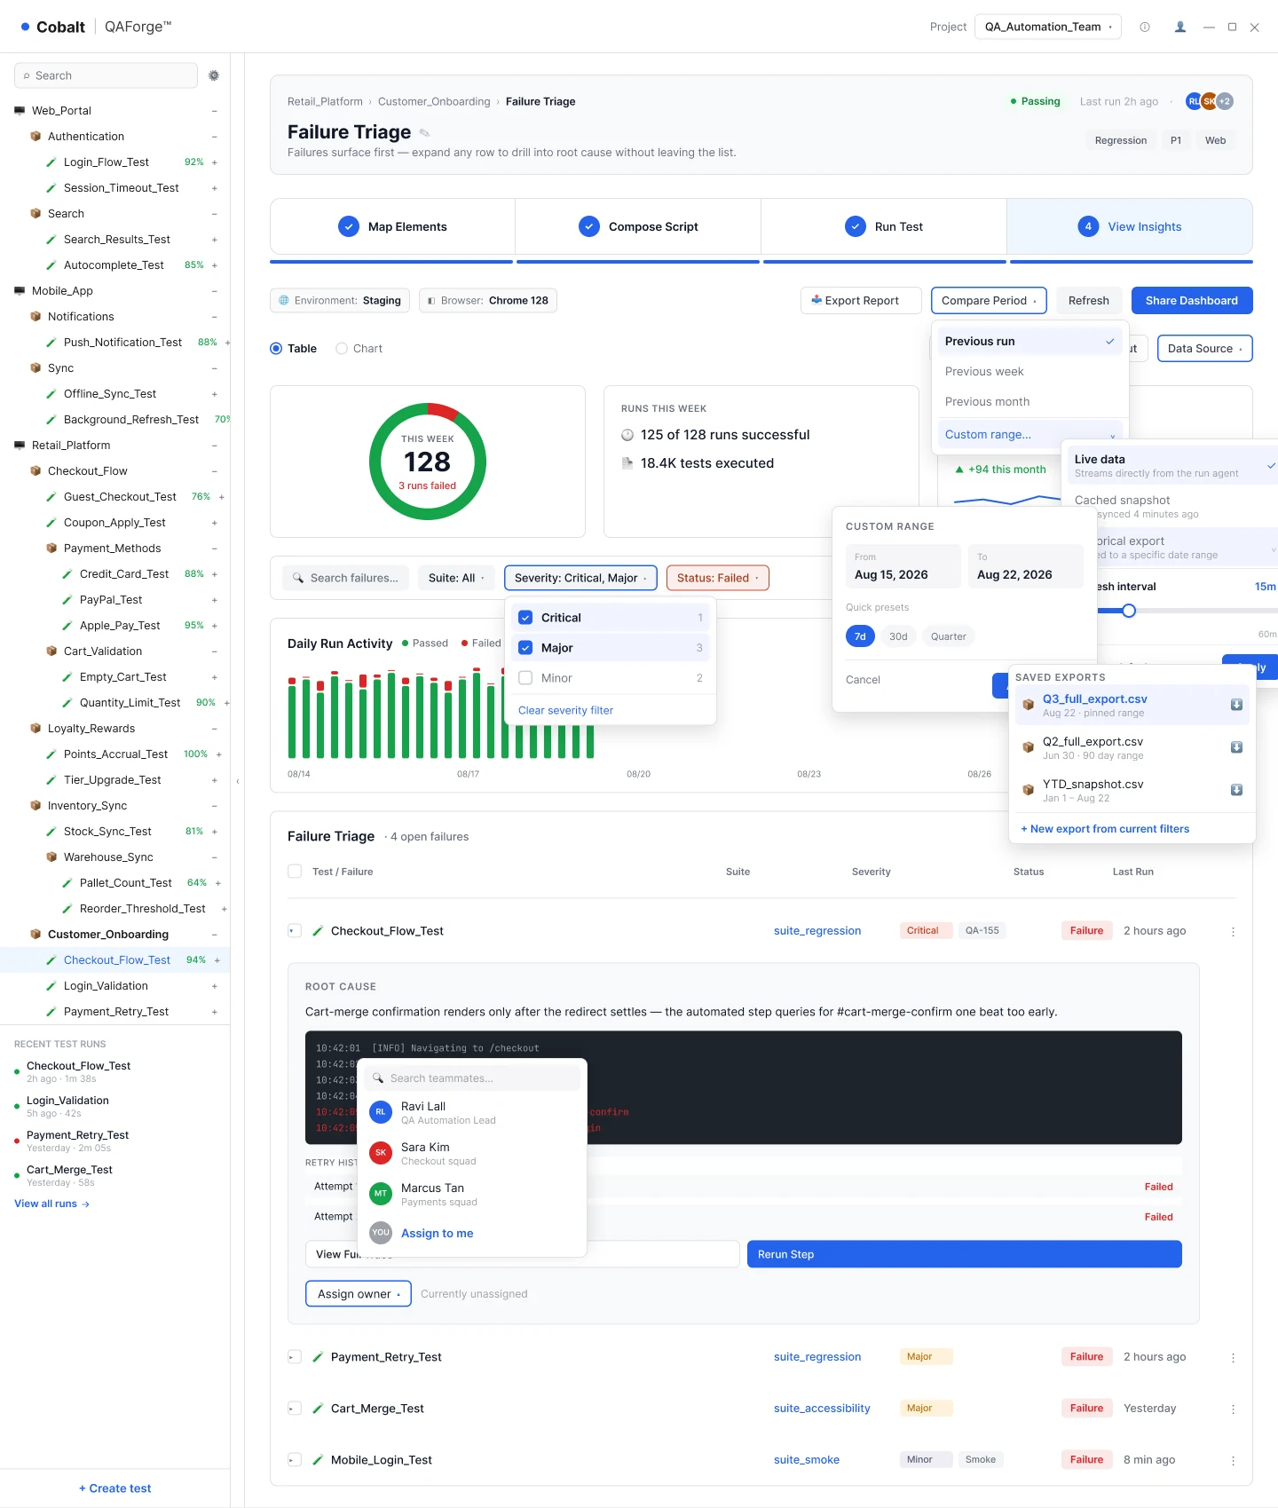Screen dimensions: 1278x1508
Task: Click the Rerun Step button
Action: point(964,1254)
